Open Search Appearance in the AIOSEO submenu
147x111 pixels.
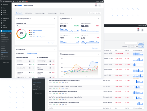(x=5, y=40)
